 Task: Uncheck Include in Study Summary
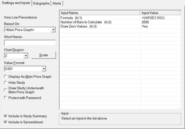pyautogui.click(x=6, y=116)
